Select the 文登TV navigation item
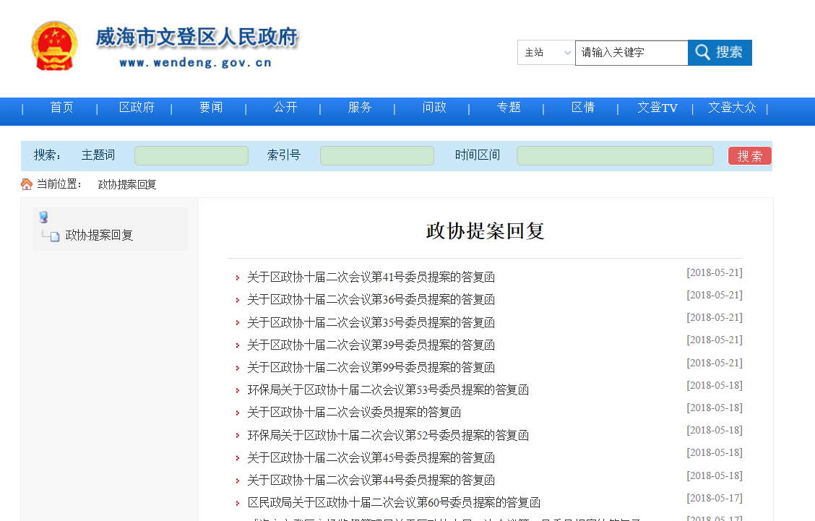 657,108
